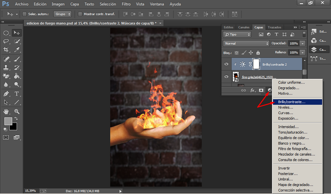Select the Move tool in toolbox
This screenshot has width=331, height=194.
(x=16, y=33)
